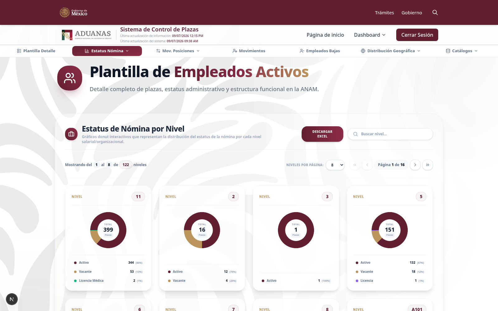Click the 12 Activo value in Nivel 2

(226, 272)
